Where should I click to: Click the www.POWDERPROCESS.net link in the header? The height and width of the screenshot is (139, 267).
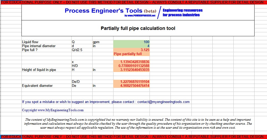pos(140,16)
